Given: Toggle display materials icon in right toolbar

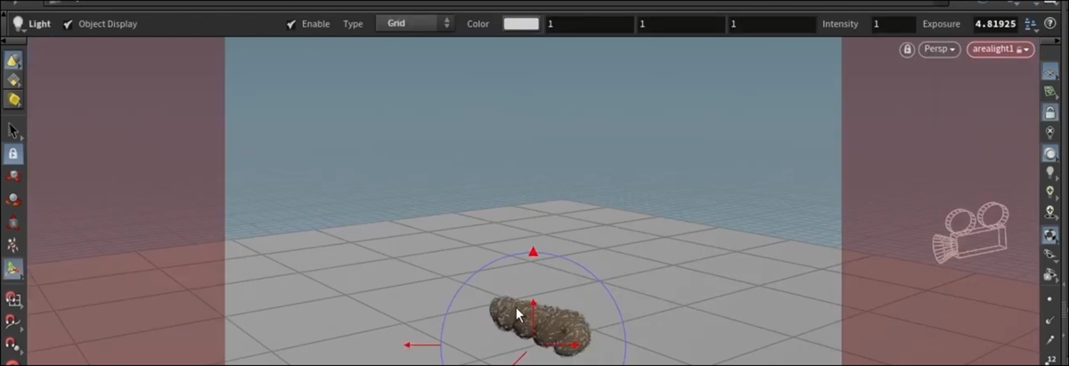Looking at the screenshot, I should tap(1050, 235).
